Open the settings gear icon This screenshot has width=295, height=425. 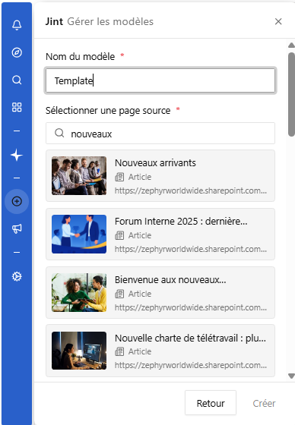click(x=17, y=276)
